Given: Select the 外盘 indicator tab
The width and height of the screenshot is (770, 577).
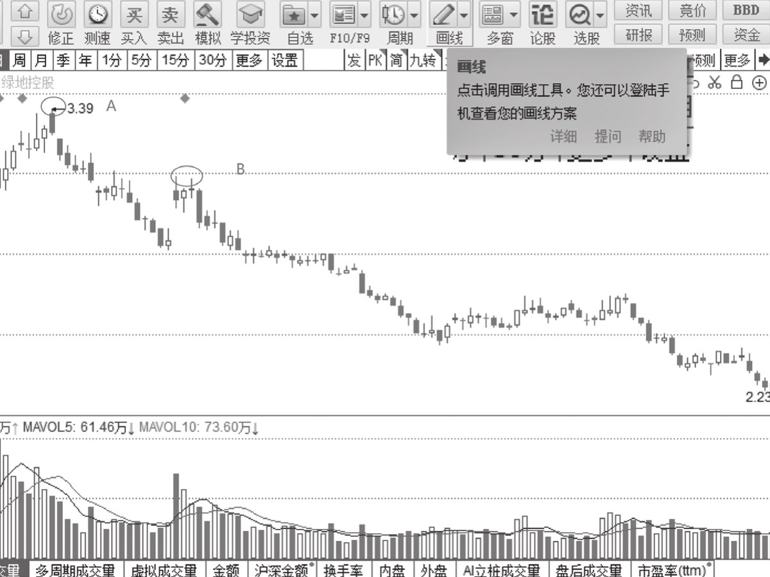Looking at the screenshot, I should pyautogui.click(x=434, y=570).
